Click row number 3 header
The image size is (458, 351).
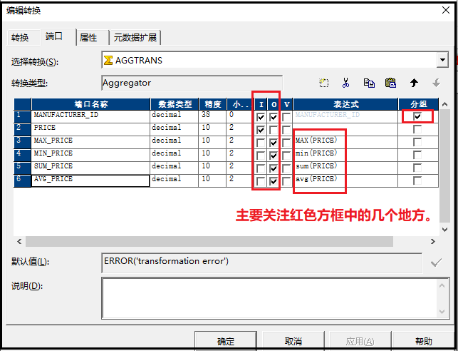(23, 142)
